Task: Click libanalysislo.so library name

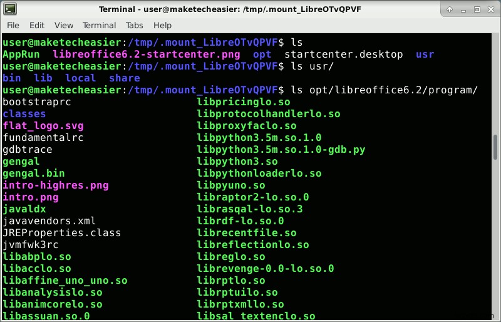Action: pos(53,293)
